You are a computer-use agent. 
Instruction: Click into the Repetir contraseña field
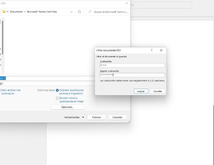[x=132, y=75]
